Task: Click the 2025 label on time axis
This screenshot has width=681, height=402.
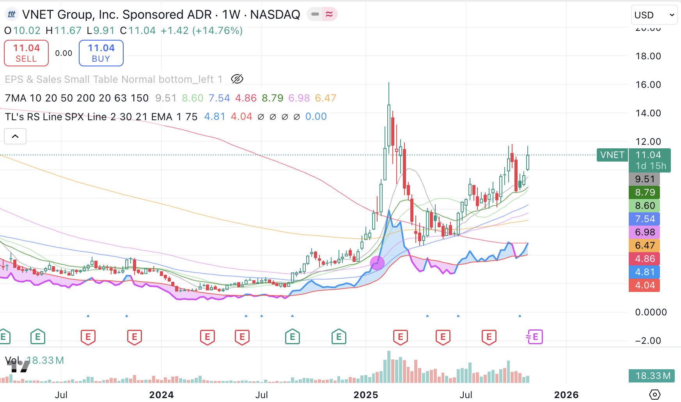Action: 366,395
